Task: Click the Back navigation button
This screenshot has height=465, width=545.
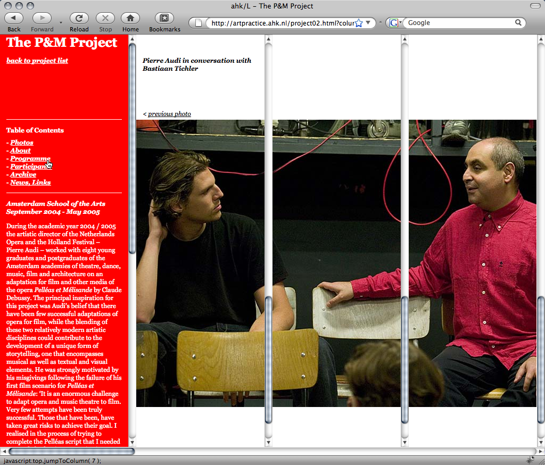Action: (14, 18)
